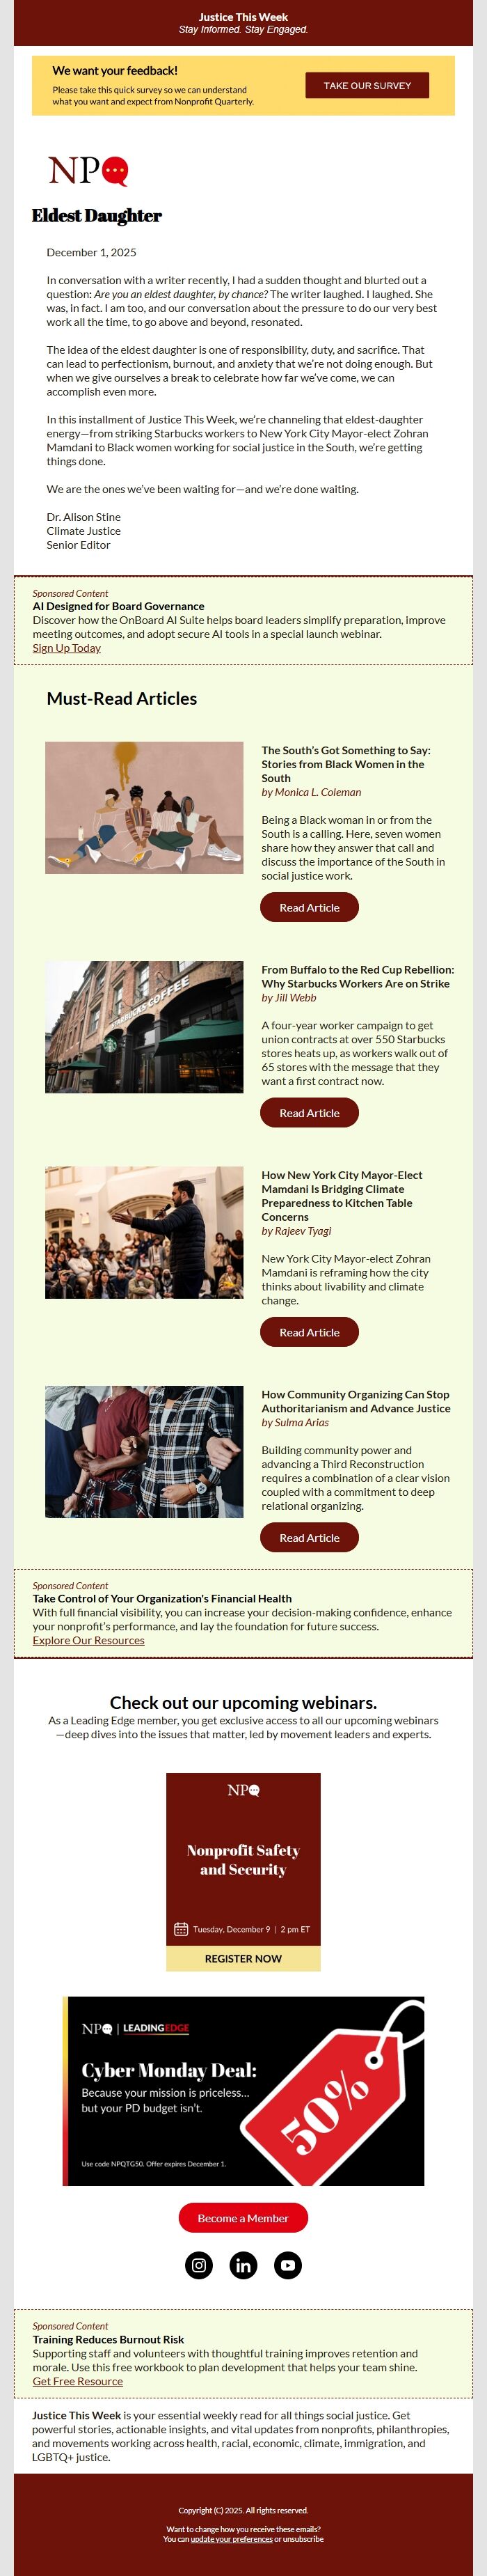Open the illustrated women sitting thumbnail
487x2576 pixels.
coord(144,808)
